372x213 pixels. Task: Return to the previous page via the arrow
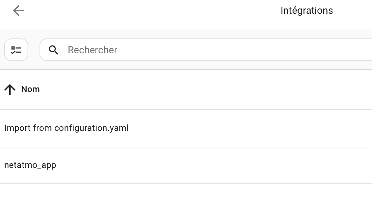point(18,11)
